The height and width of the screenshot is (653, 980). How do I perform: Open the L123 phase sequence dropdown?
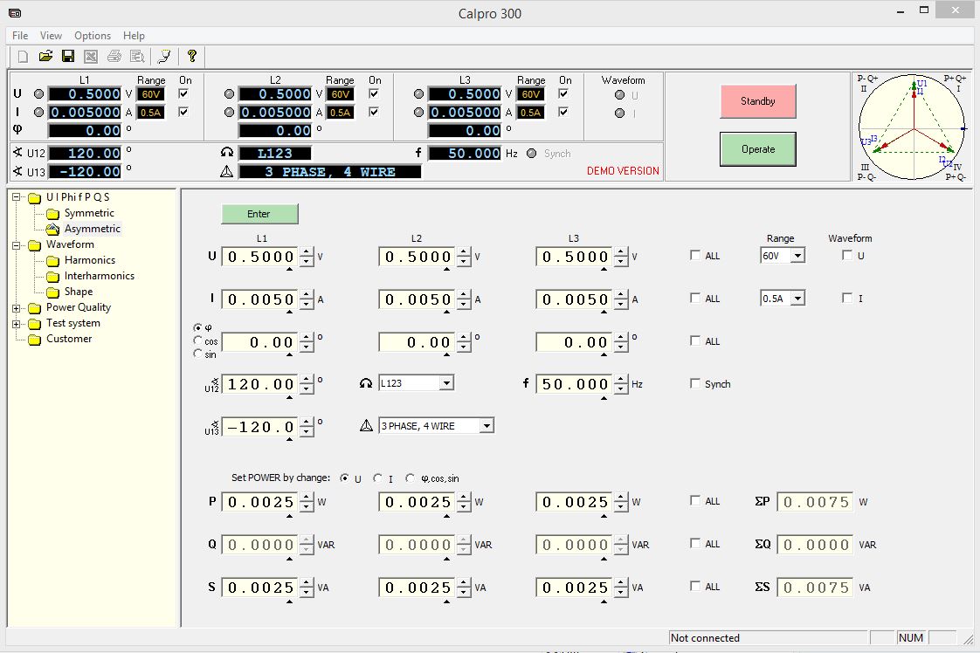446,383
